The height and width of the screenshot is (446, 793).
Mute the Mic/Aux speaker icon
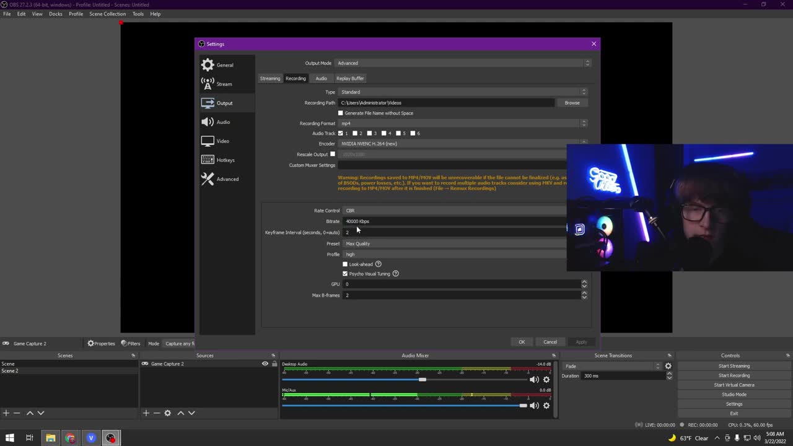pos(534,406)
